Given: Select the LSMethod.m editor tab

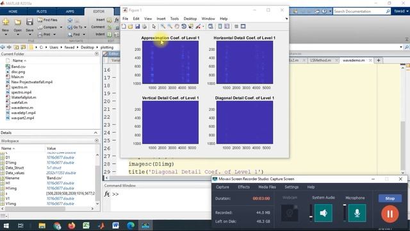Looking at the screenshot, I should (320, 60).
